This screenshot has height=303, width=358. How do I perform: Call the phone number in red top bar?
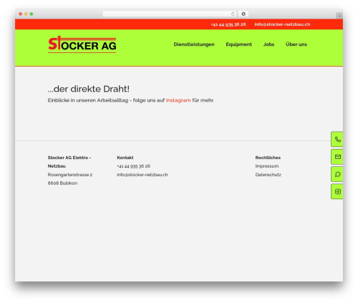tap(228, 24)
